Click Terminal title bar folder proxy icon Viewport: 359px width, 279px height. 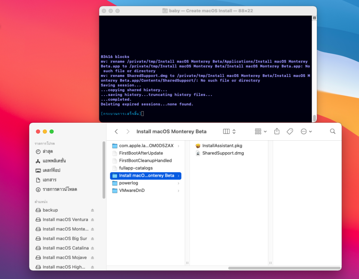click(165, 10)
